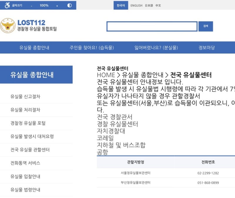The image size is (235, 198).
Task: Open the 주인을 찾아요! (습득물) menu
Action: 92,48
